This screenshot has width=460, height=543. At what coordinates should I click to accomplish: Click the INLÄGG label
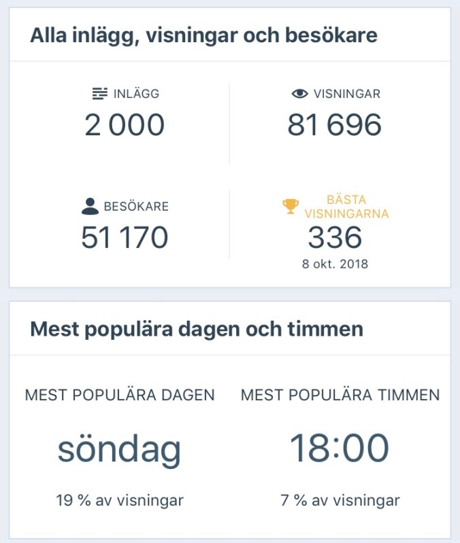[x=137, y=94]
